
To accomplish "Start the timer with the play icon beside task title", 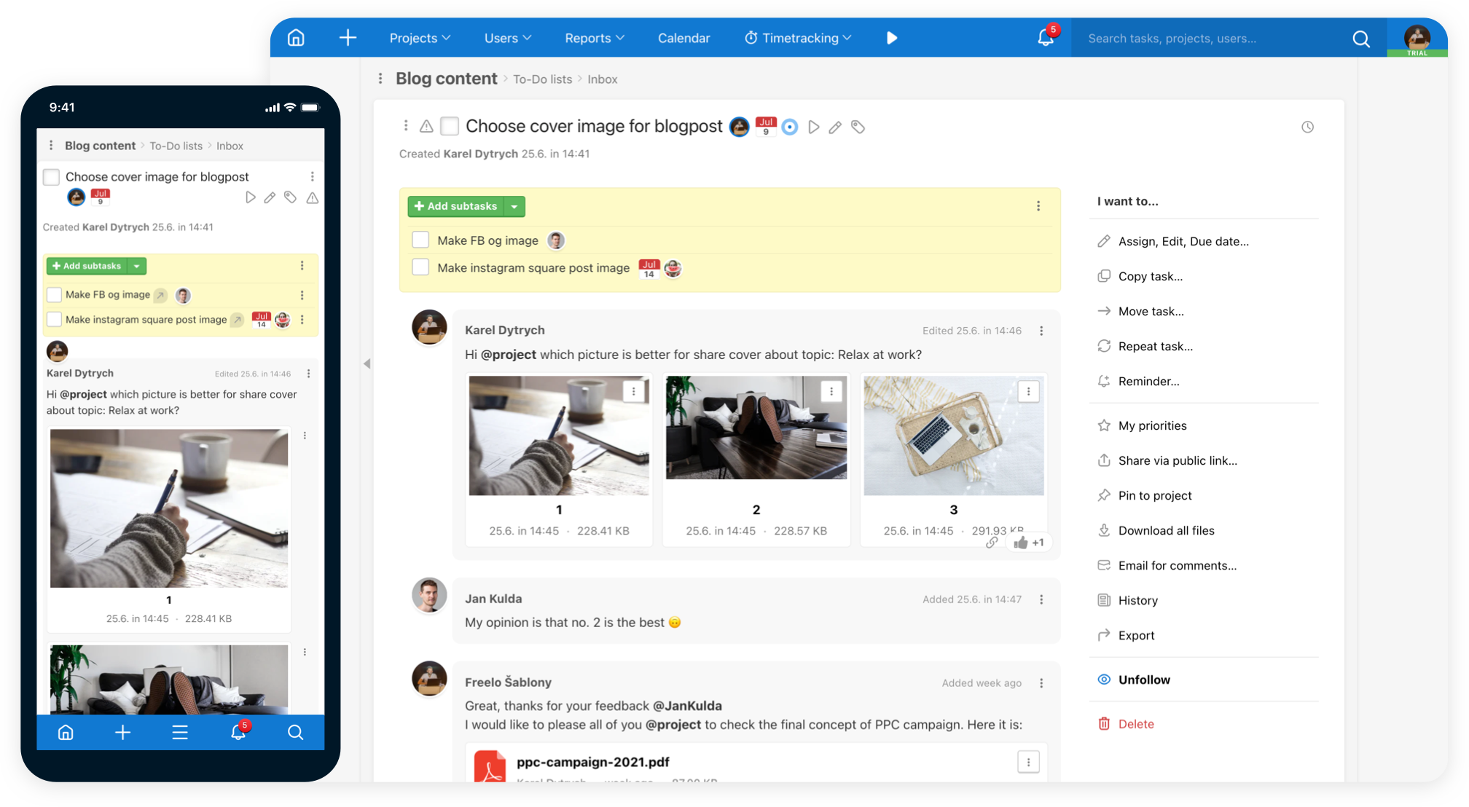I will coord(814,127).
